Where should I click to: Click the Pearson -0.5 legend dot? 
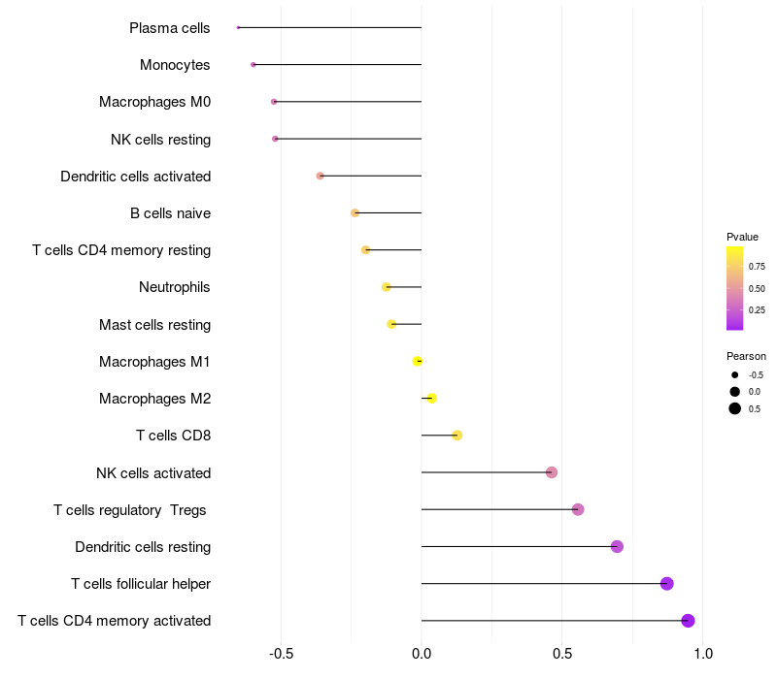[735, 375]
